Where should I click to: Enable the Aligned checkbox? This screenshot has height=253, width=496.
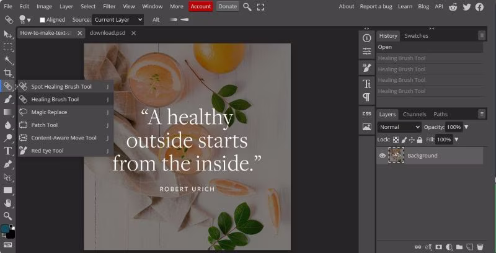tap(42, 20)
